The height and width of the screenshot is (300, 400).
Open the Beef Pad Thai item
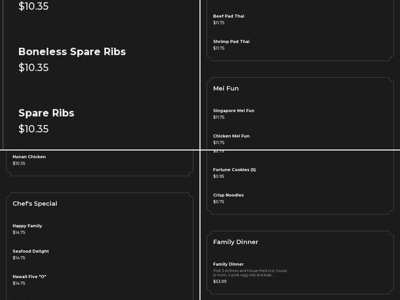(228, 16)
